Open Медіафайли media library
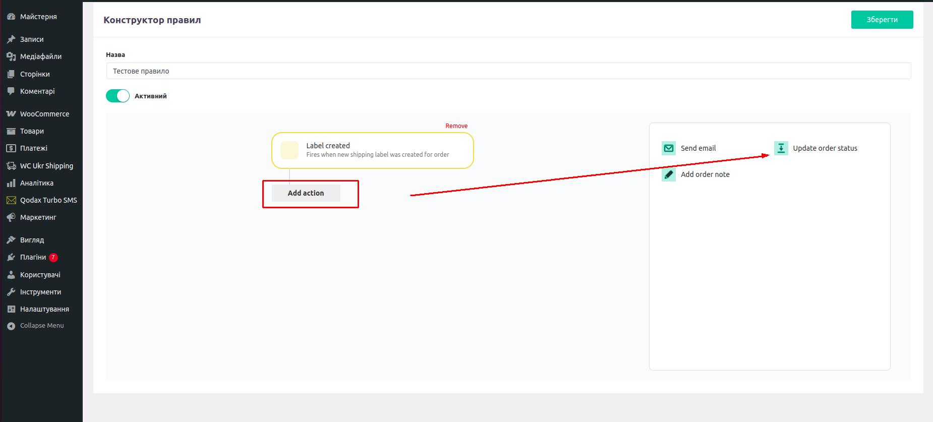933x422 pixels. click(40, 56)
